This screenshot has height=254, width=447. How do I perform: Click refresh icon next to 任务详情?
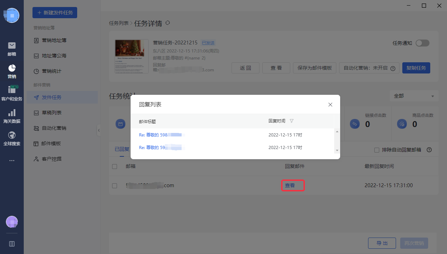[x=168, y=23]
